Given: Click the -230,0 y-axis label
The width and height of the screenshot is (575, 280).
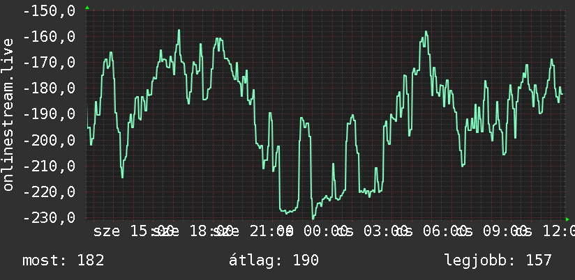Looking at the screenshot, I should (49, 218).
